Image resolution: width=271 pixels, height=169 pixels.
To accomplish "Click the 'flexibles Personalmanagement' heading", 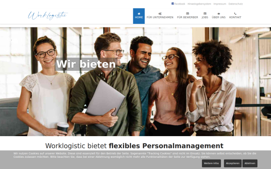I will tap(166, 146).
